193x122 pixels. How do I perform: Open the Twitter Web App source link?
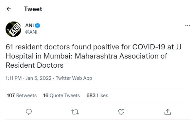(74, 78)
